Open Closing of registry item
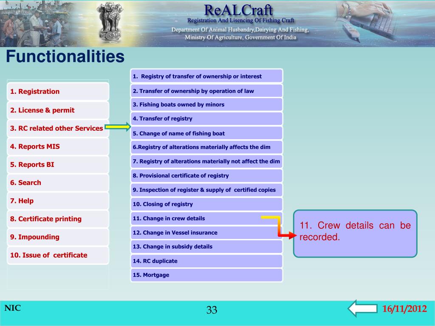 tap(206, 204)
